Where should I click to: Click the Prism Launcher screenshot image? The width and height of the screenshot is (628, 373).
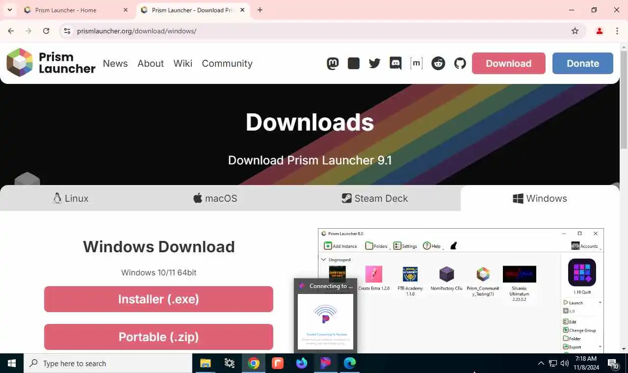point(461,291)
